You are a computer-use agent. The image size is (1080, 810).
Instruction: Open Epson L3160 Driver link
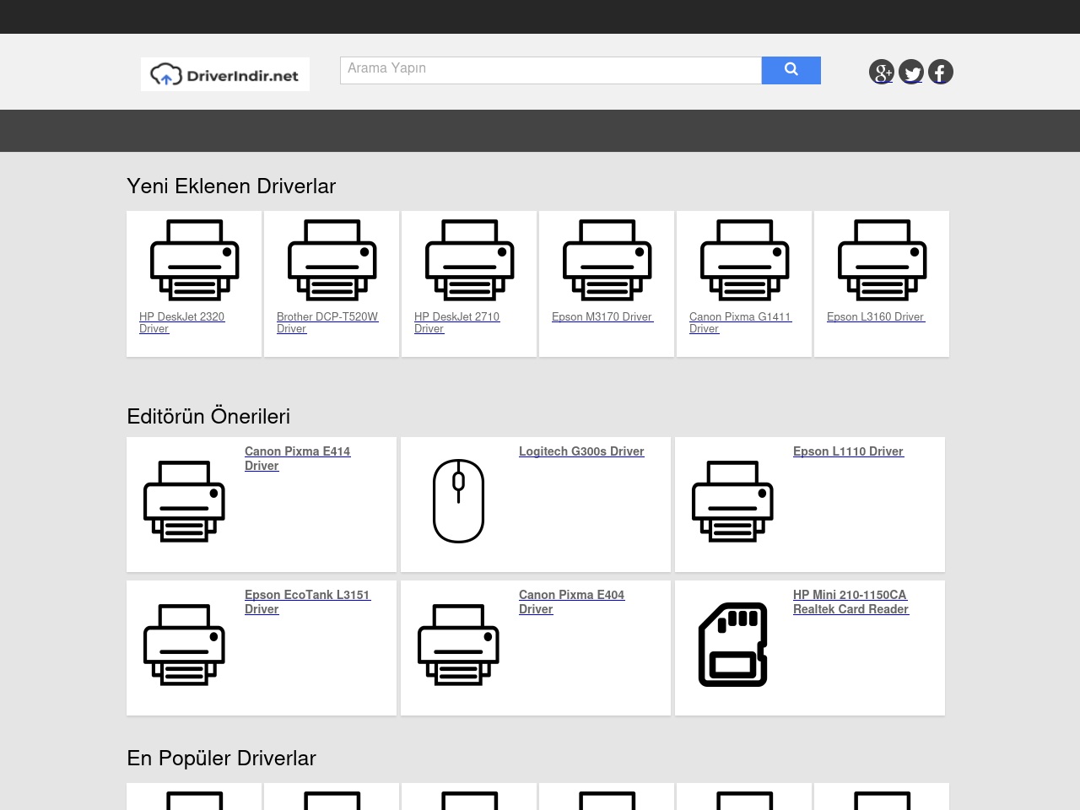point(876,316)
